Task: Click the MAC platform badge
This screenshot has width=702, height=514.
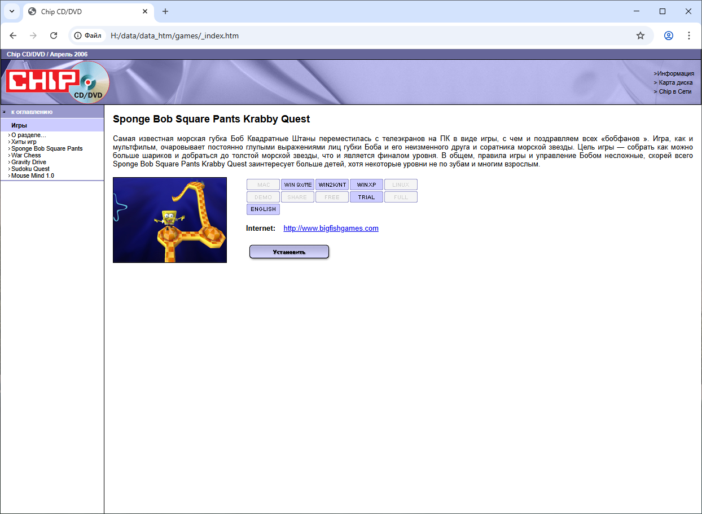Action: (x=264, y=184)
